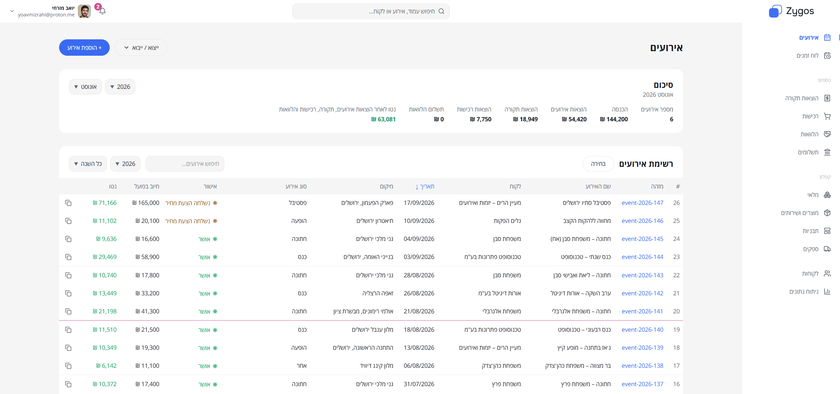Open the רכישות shopping cart icon

(827, 116)
